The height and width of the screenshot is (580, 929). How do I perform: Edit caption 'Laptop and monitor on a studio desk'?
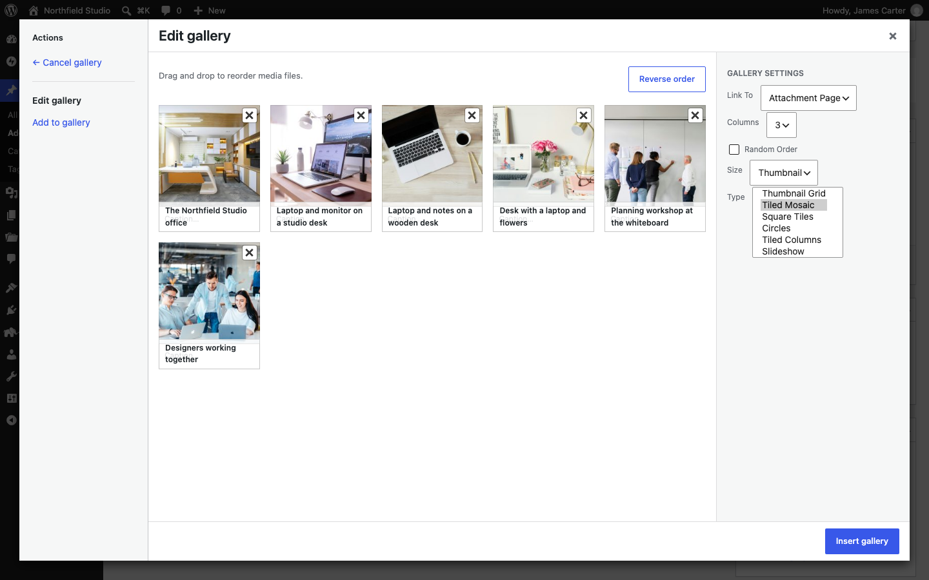[x=321, y=217]
